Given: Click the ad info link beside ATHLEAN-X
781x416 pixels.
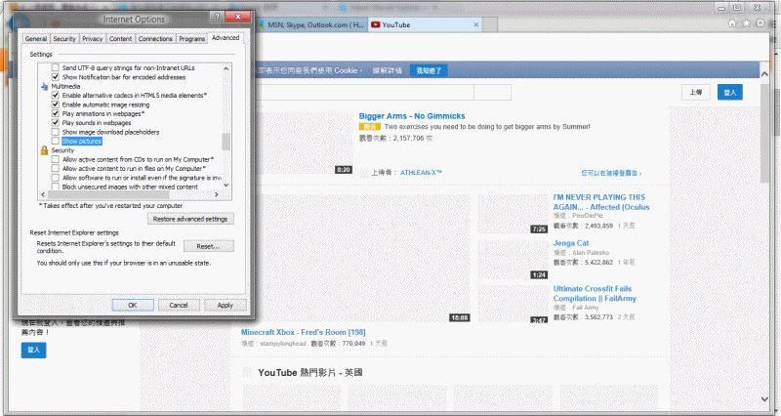Looking at the screenshot, I should point(611,174).
